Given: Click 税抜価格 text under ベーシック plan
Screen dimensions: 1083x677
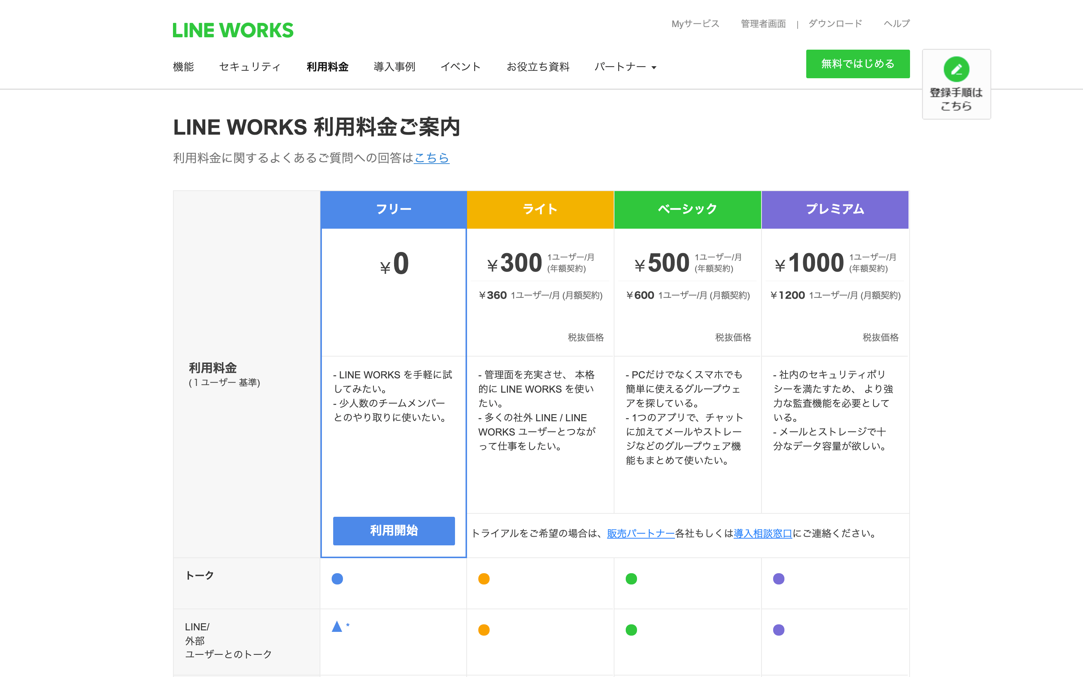Looking at the screenshot, I should pos(733,338).
